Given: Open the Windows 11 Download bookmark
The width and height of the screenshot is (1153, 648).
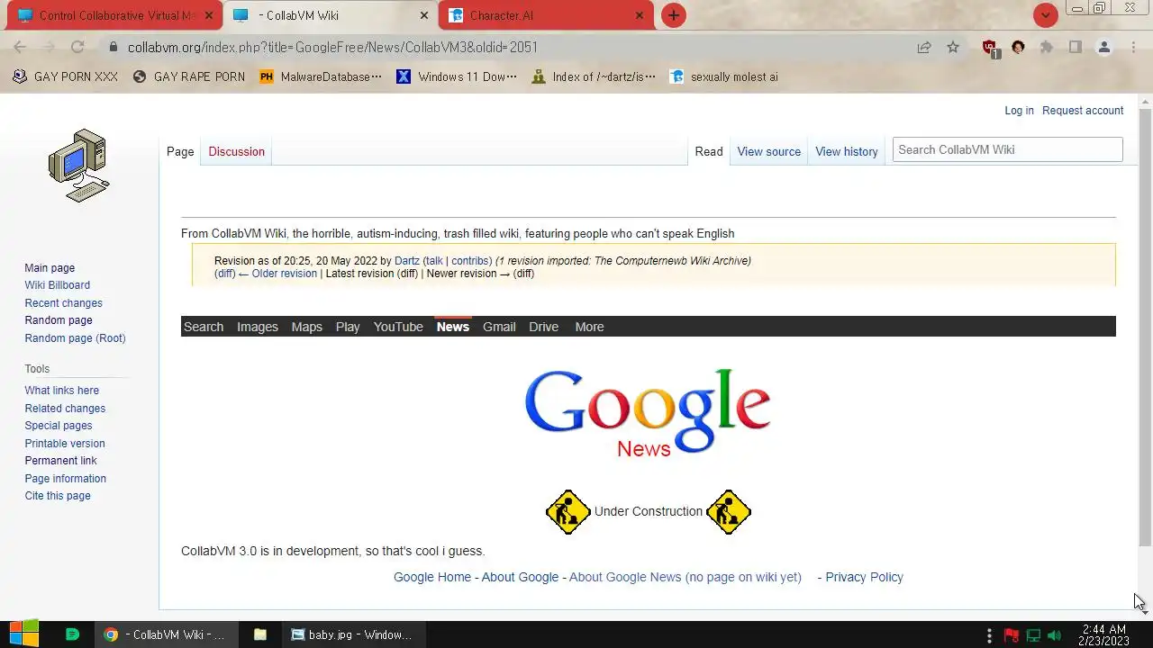Looking at the screenshot, I should click(x=457, y=76).
